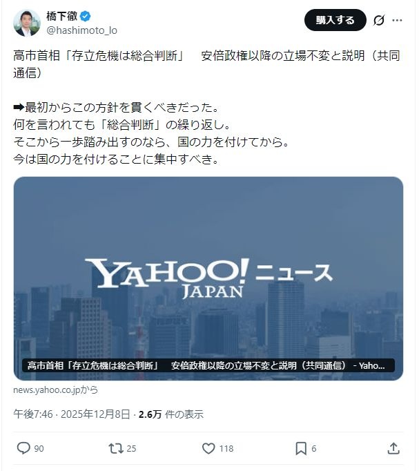Bookmark this post
This screenshot has width=419, height=471.
click(301, 448)
